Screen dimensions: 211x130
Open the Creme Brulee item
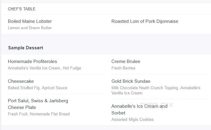click(126, 61)
